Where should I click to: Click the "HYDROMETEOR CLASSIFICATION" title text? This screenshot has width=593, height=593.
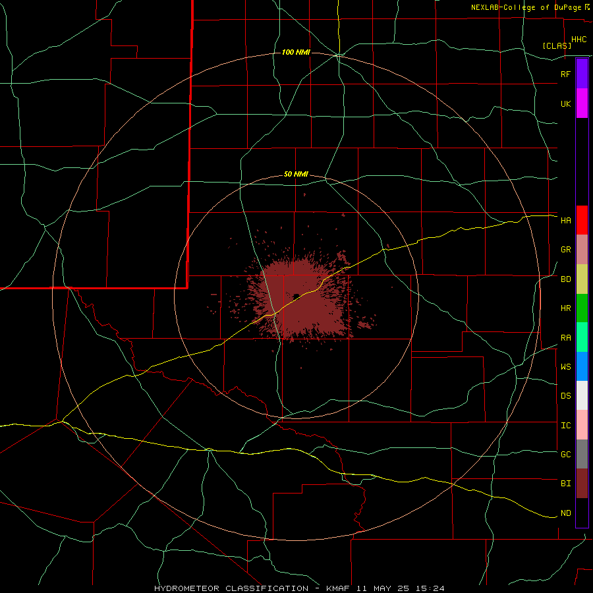point(231,588)
